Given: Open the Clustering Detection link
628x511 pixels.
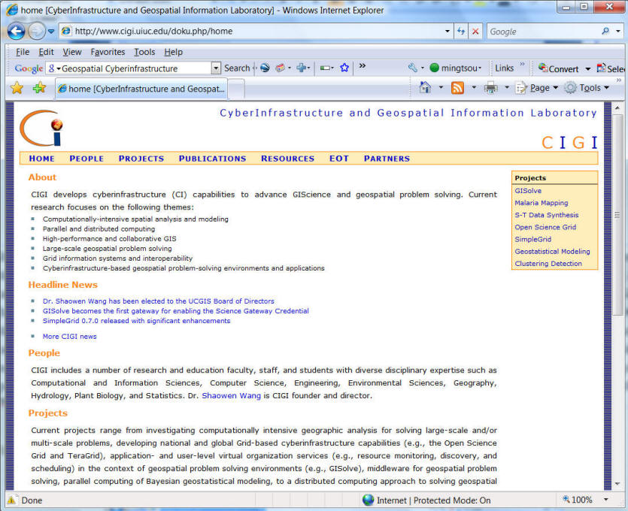Looking at the screenshot, I should [x=548, y=264].
